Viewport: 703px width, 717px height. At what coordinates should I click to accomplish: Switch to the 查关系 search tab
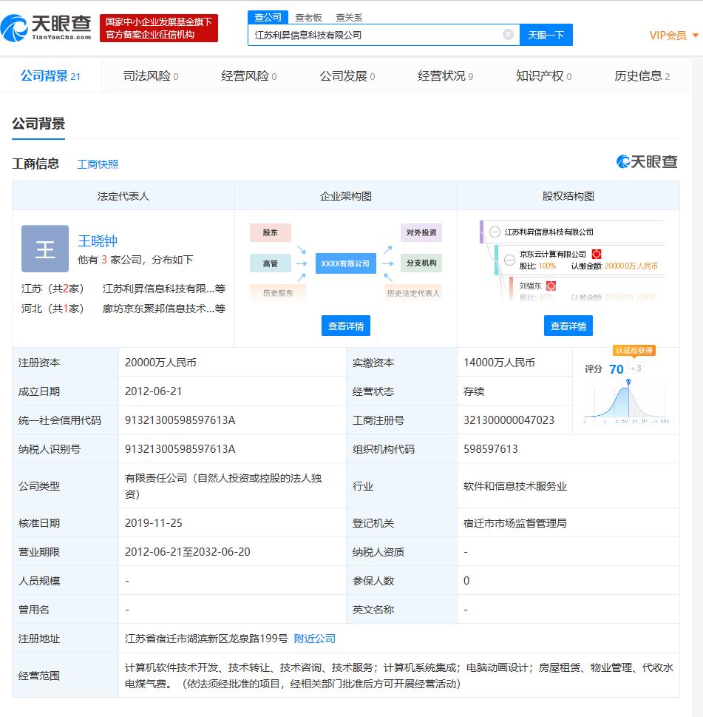[349, 17]
